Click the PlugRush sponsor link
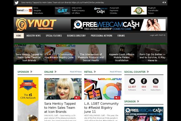This screenshot has width=181, height=121. (152, 8)
